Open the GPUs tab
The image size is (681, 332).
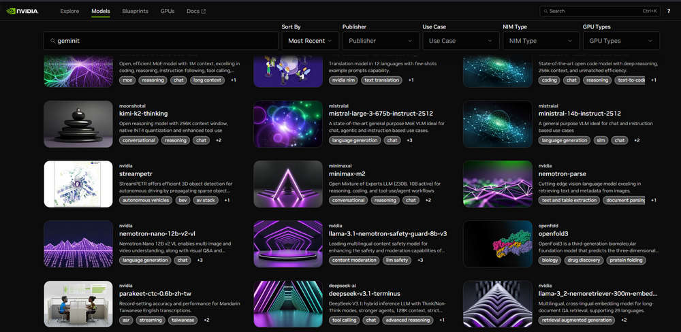tap(168, 12)
